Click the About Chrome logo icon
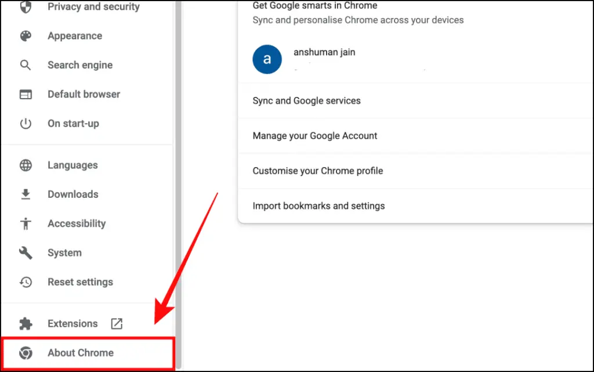Viewport: 594px width, 372px height. pos(26,353)
